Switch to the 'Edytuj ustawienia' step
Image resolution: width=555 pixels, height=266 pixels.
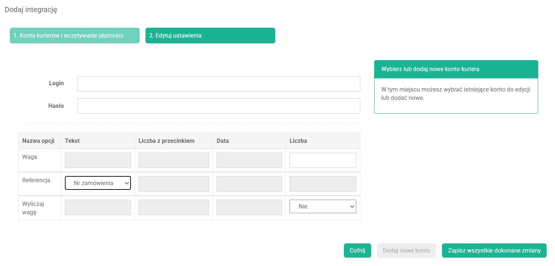[x=210, y=36]
